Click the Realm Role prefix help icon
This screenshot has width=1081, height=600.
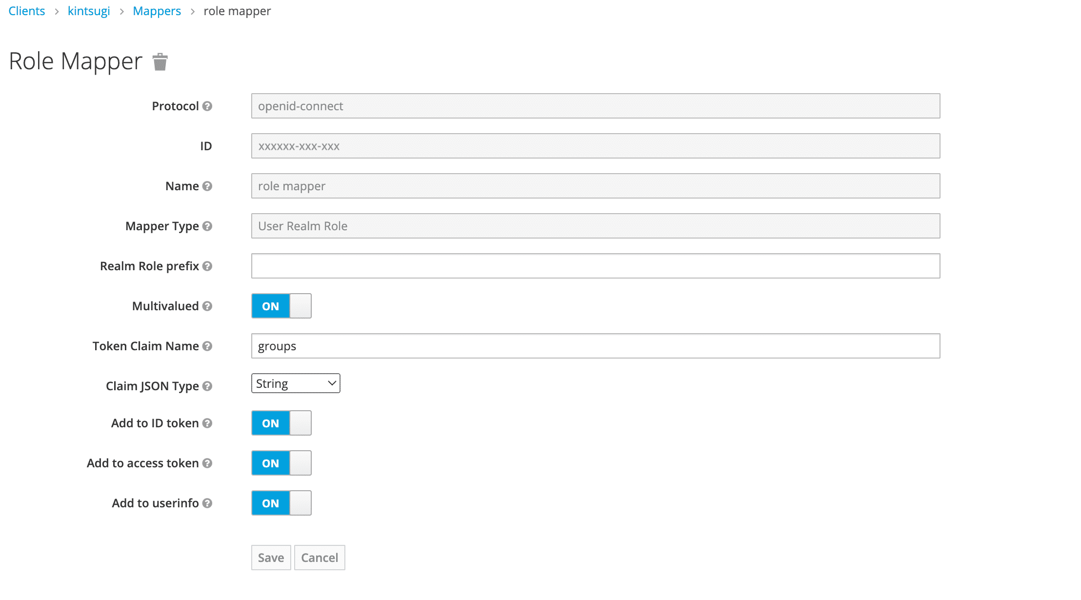pyautogui.click(x=209, y=267)
